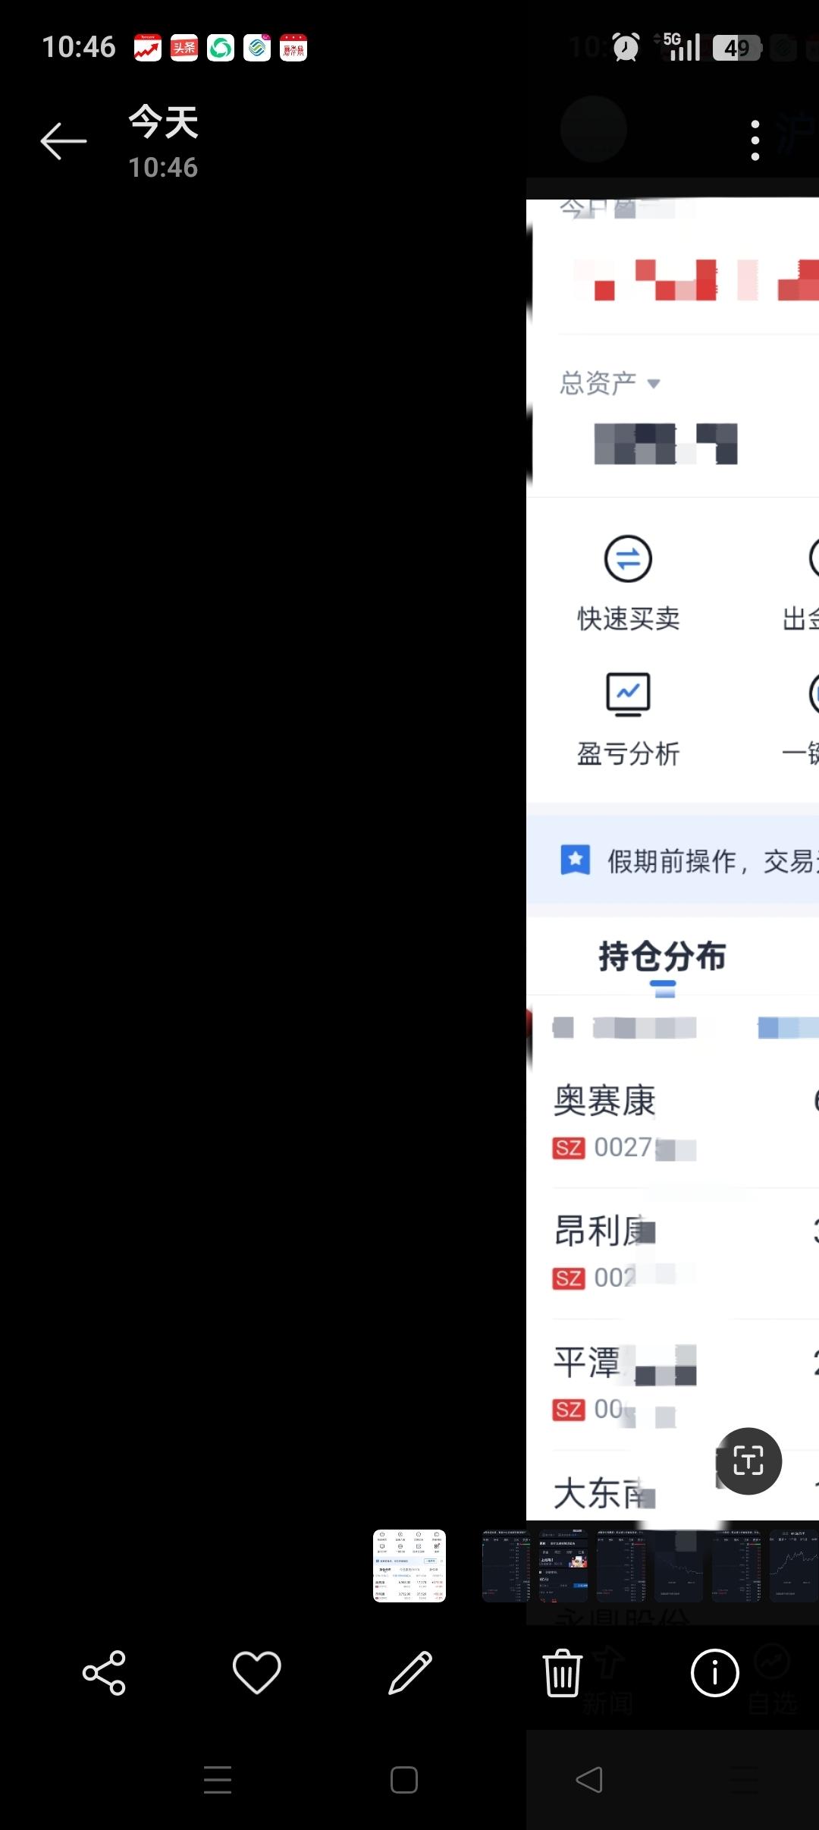This screenshot has width=819, height=1830.
Task: Select the highlighted white thumbnail in the filmstrip
Action: (x=409, y=1566)
